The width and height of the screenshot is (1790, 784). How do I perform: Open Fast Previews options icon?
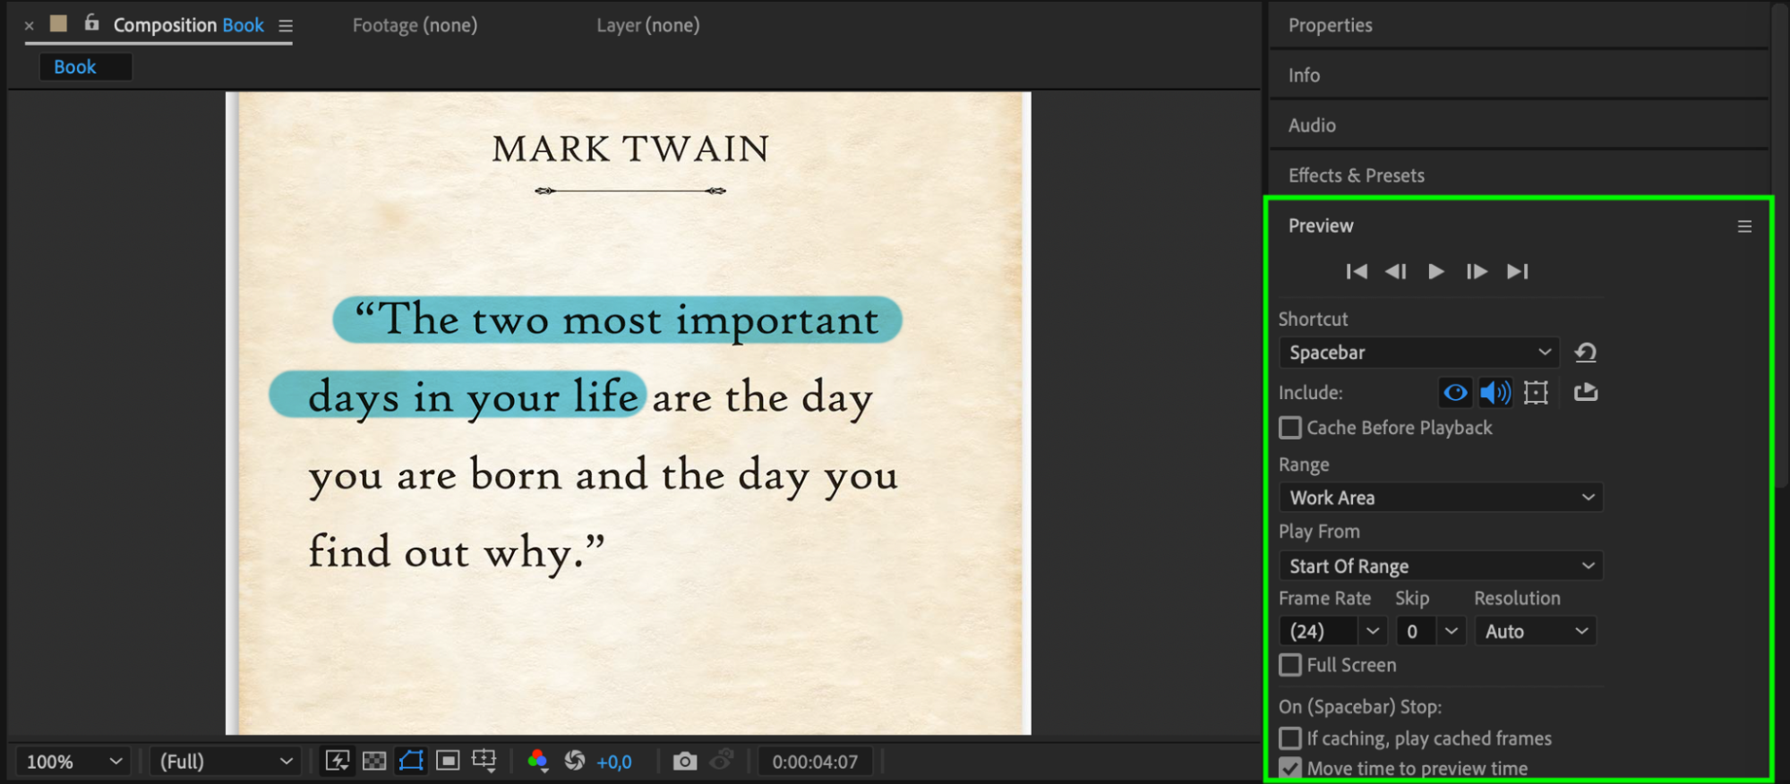(x=338, y=761)
